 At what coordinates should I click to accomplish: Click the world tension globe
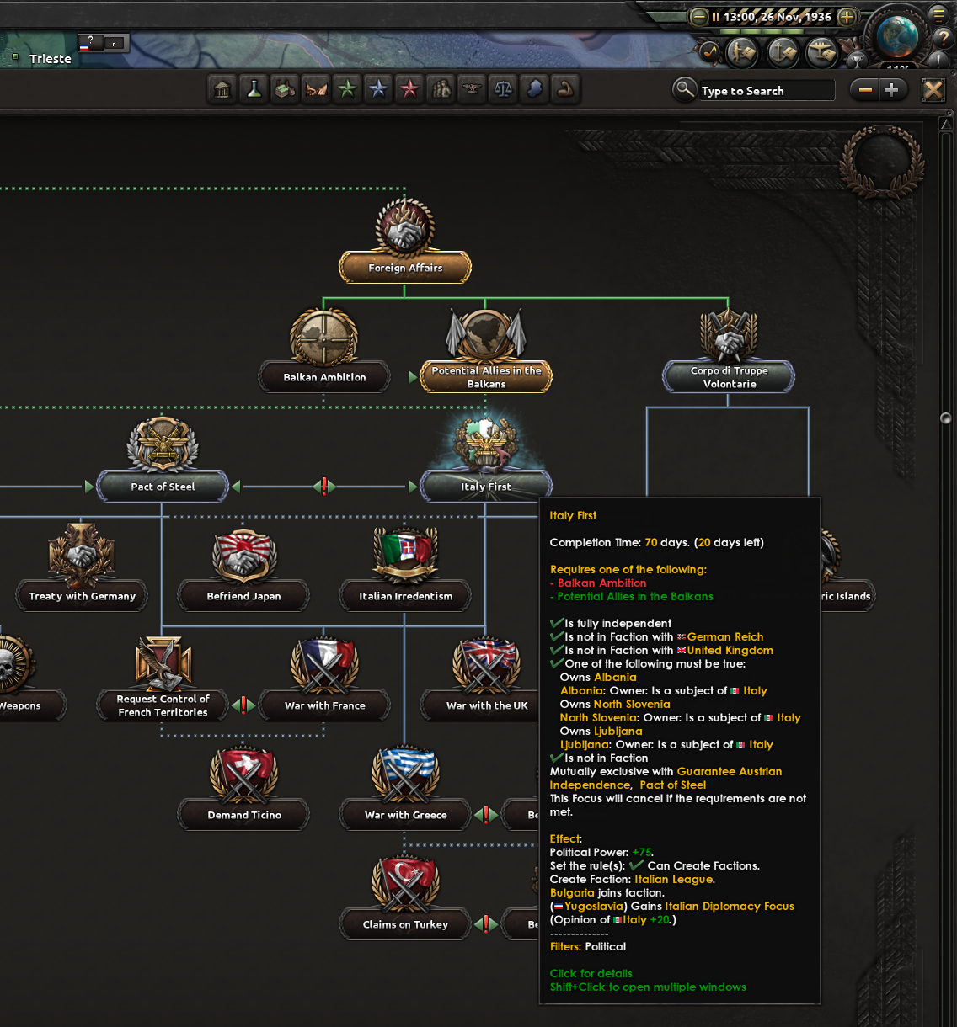[x=896, y=35]
